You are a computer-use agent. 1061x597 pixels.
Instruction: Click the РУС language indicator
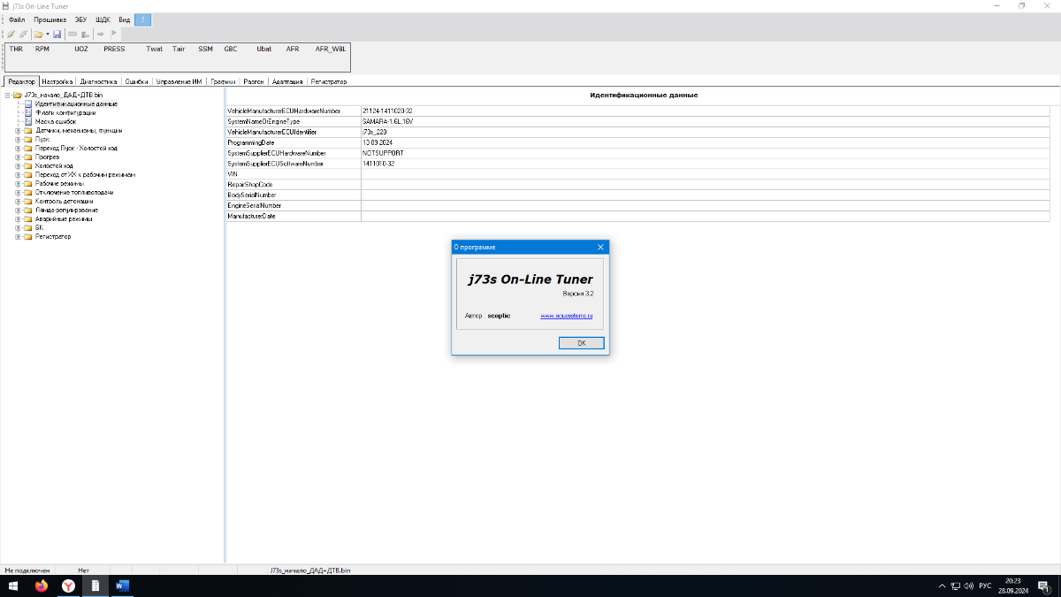tap(984, 586)
